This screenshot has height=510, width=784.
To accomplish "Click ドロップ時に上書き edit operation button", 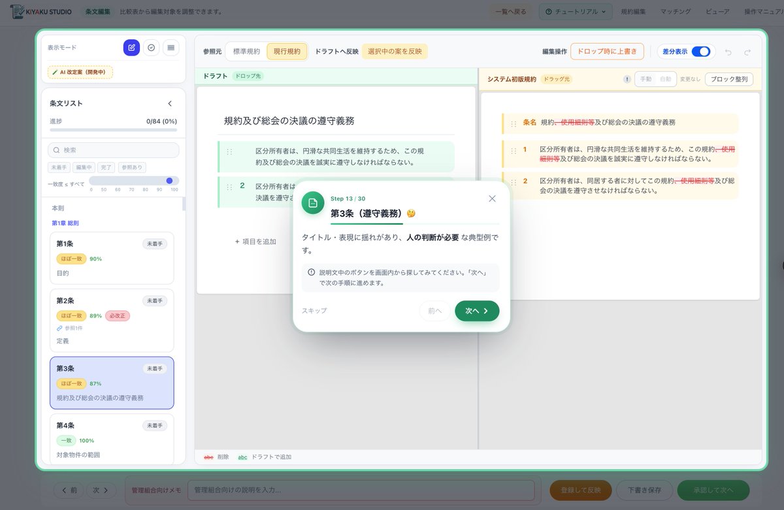I will coord(607,52).
